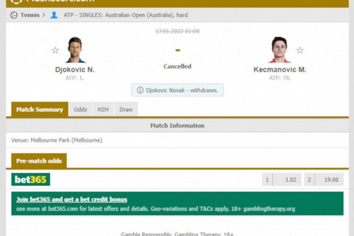Select the Pre-match odds tab

tap(39, 161)
